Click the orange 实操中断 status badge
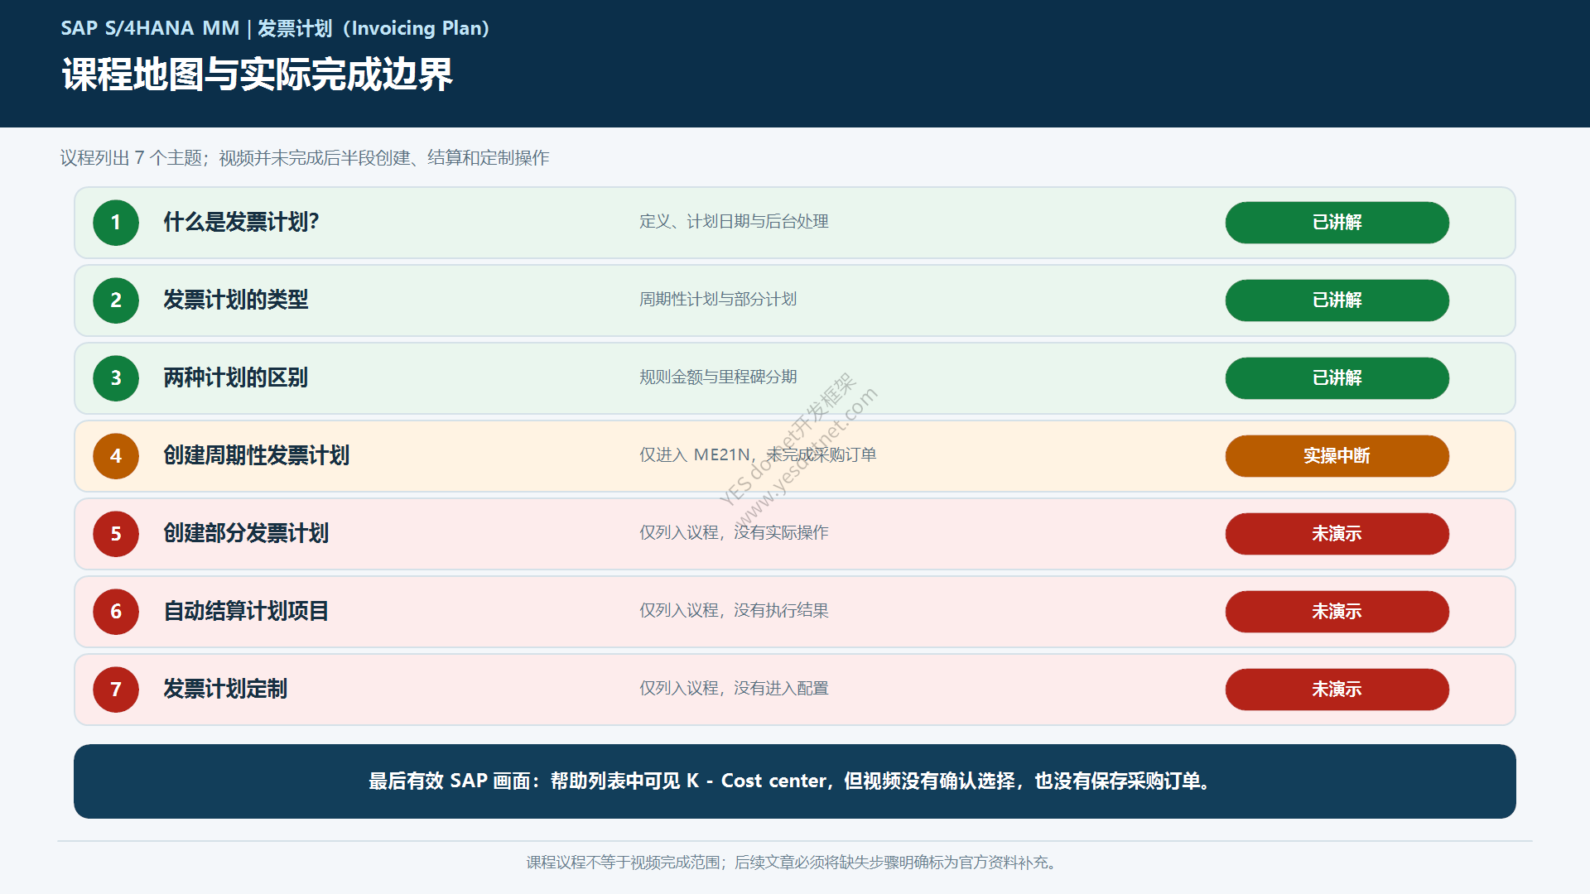Image resolution: width=1590 pixels, height=894 pixels. click(x=1337, y=456)
